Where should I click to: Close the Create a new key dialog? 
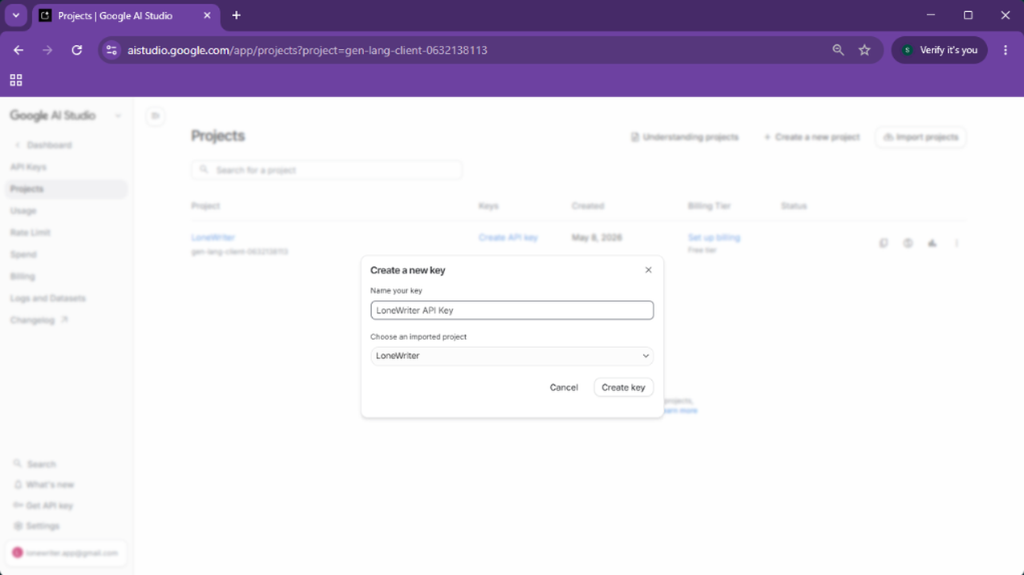click(x=648, y=270)
